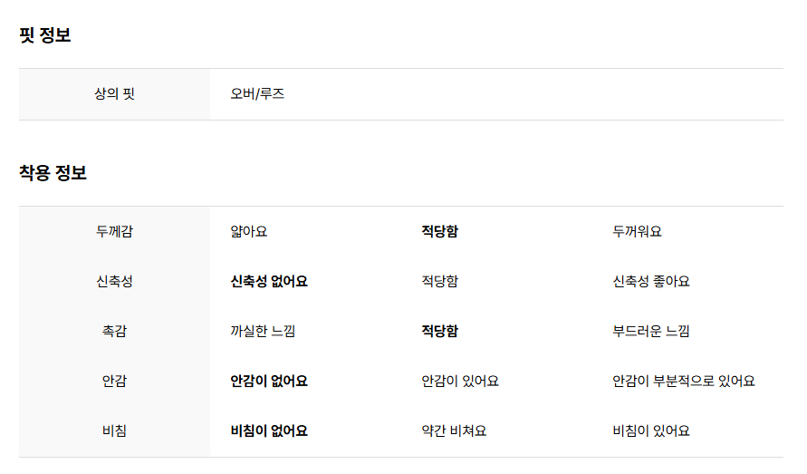Select 신축성 좋아요 option
This screenshot has height=474, width=807.
coord(651,281)
